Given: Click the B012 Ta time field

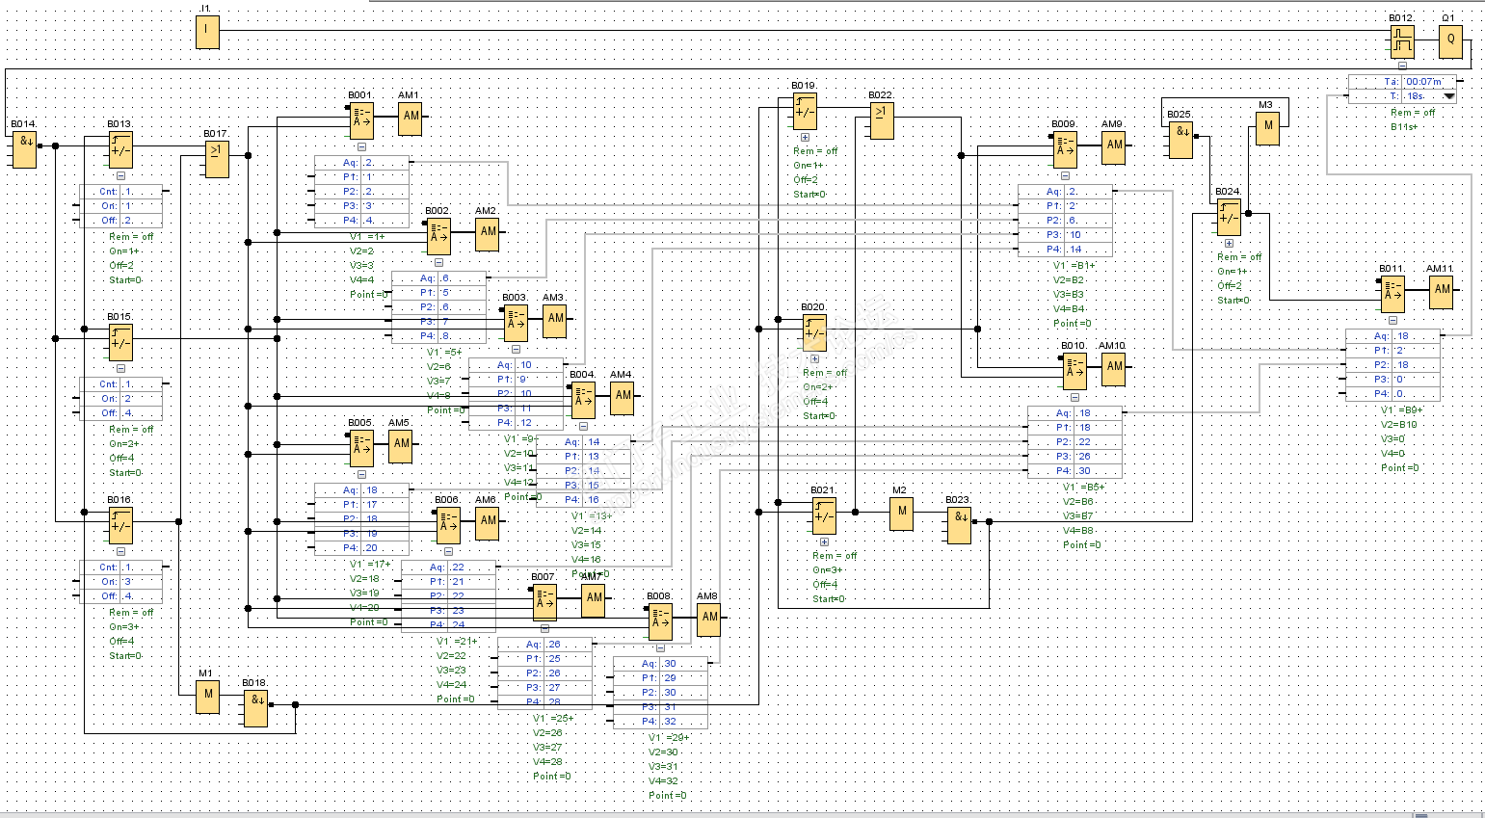Looking at the screenshot, I should pos(1429,82).
